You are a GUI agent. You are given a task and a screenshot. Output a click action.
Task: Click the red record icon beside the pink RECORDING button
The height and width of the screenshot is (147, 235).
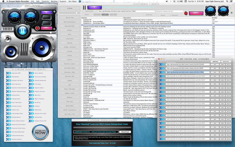pyautogui.click(x=186, y=13)
